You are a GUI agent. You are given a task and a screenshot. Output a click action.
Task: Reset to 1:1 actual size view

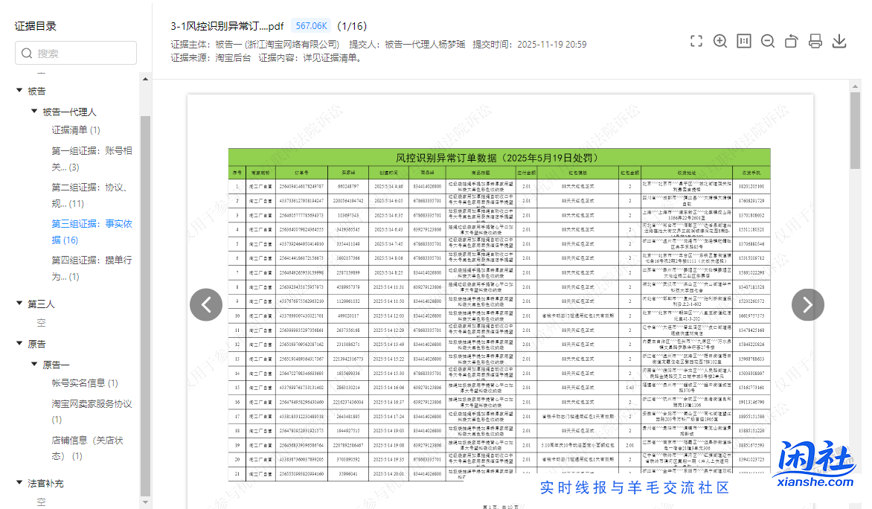tap(744, 41)
